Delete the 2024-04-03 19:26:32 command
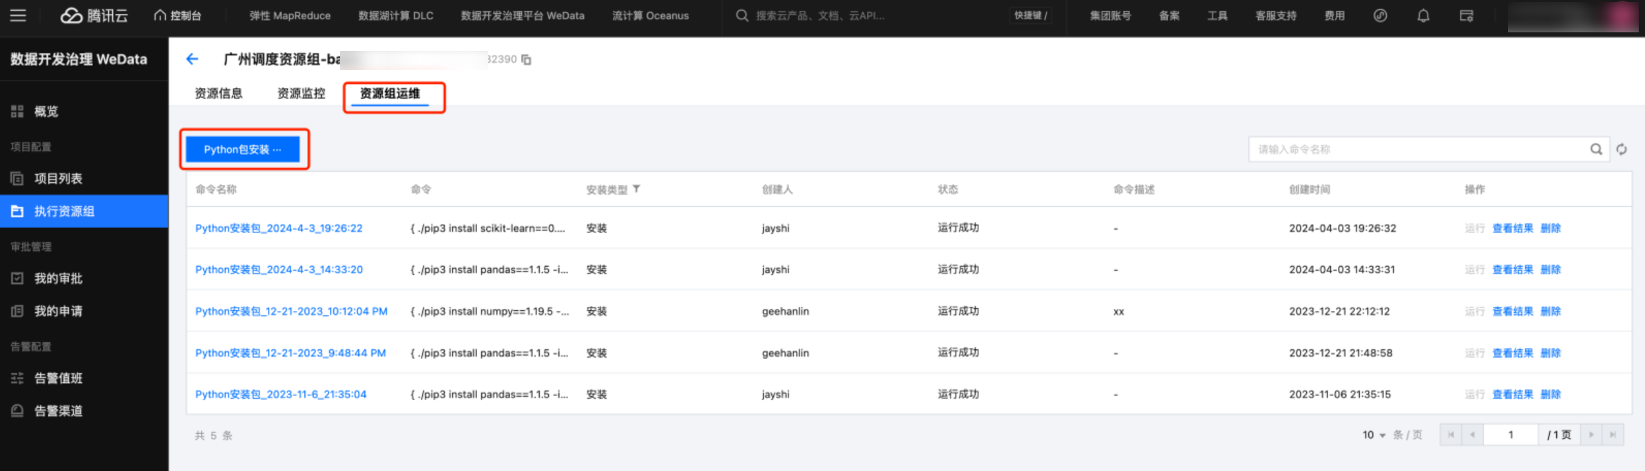The width and height of the screenshot is (1645, 471). pos(1551,228)
